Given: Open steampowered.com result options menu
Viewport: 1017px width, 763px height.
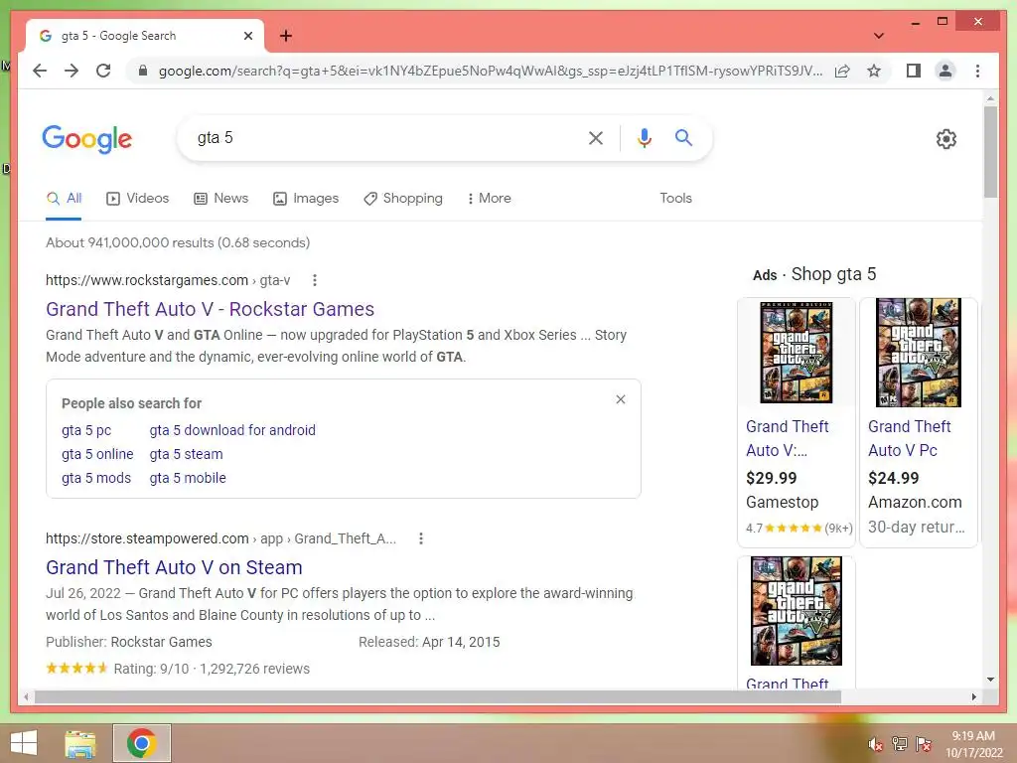Looking at the screenshot, I should [421, 538].
